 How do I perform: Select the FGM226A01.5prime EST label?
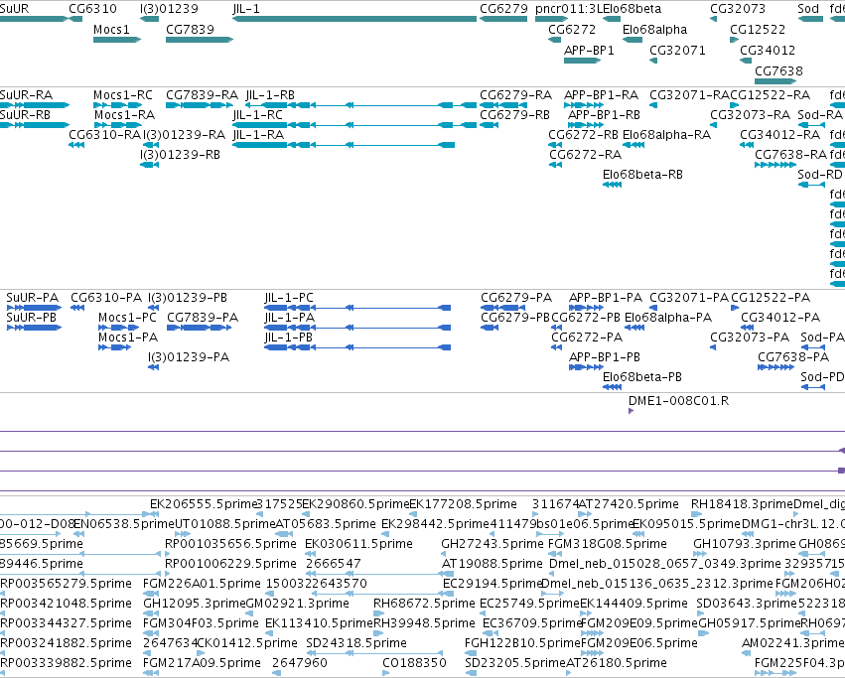pyautogui.click(x=202, y=584)
